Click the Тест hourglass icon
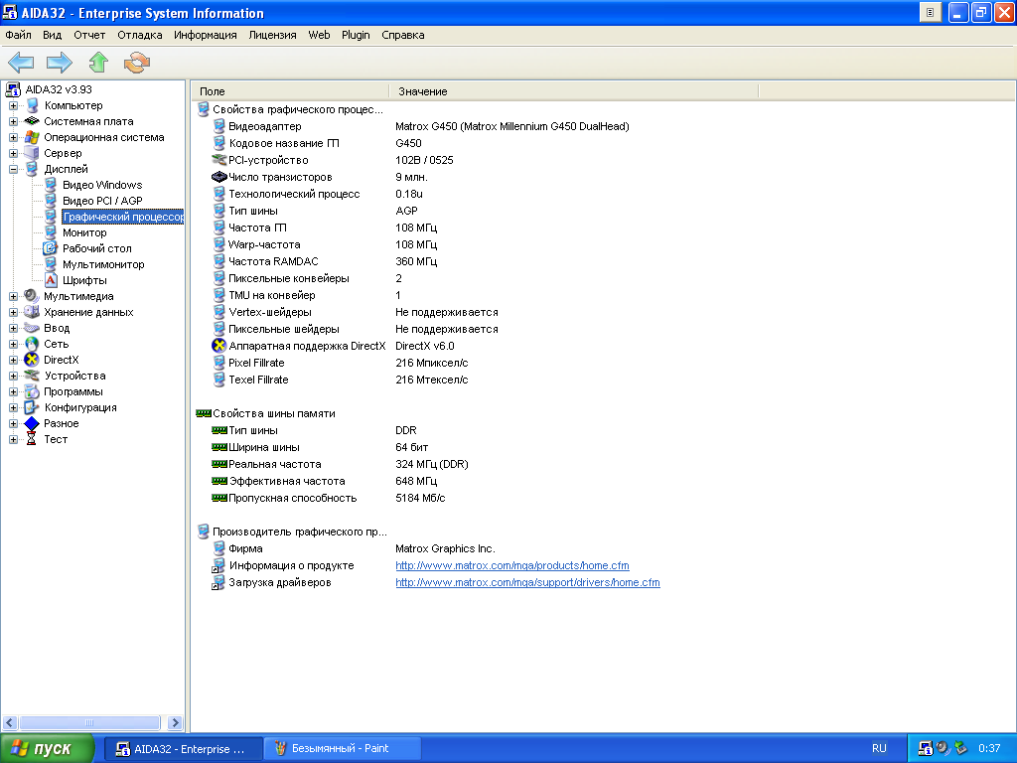This screenshot has height=763, width=1017. pos(32,439)
